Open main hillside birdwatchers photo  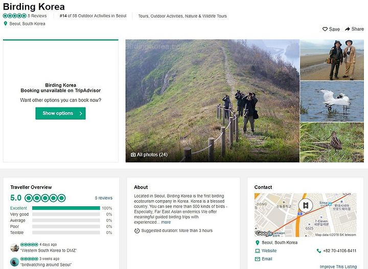click(x=213, y=101)
